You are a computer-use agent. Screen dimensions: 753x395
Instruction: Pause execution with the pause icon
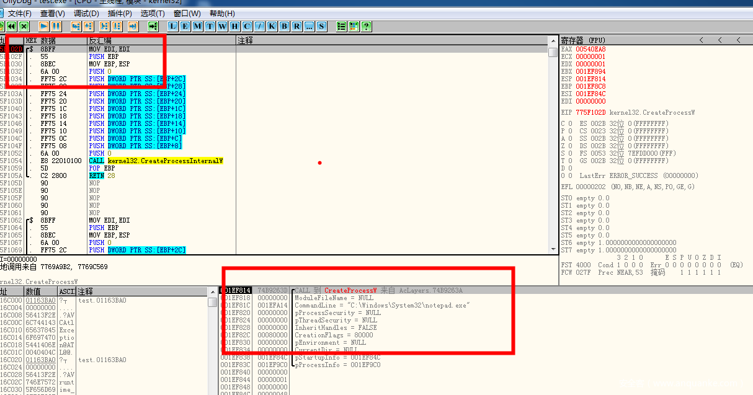coord(56,26)
